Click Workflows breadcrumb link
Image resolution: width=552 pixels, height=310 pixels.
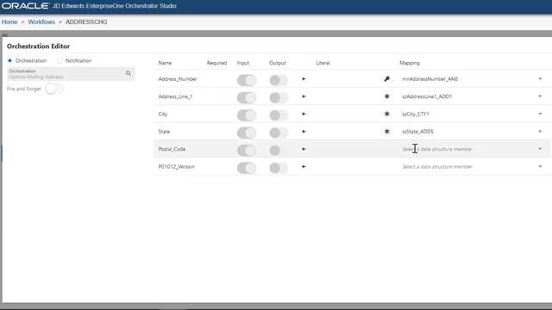(x=41, y=22)
